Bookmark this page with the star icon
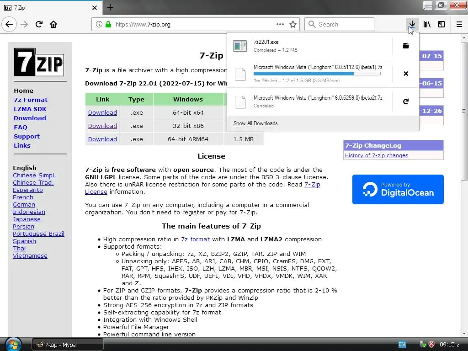Viewport: 468px width, 351px height. click(x=293, y=24)
